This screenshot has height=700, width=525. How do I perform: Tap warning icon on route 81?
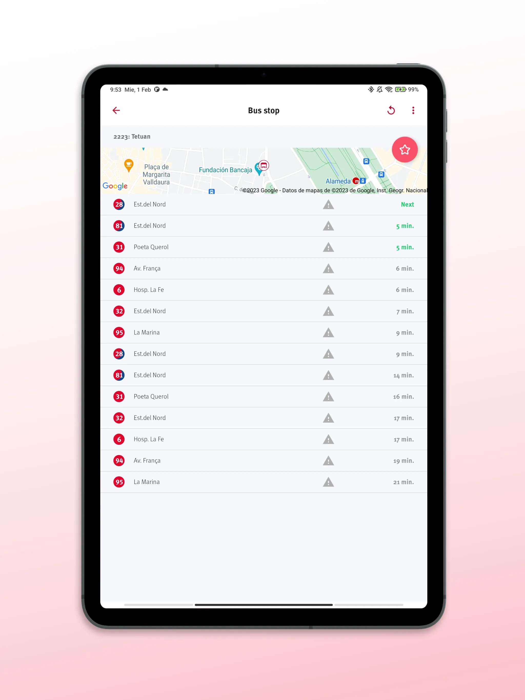coord(329,225)
